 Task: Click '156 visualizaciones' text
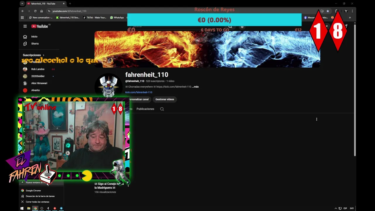pyautogui.click(x=105, y=192)
